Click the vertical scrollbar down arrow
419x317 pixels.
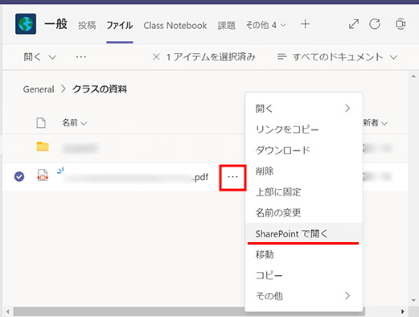coord(413,300)
